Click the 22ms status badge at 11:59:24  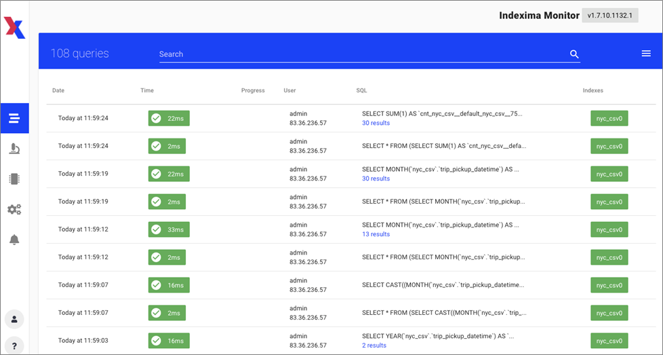click(x=169, y=119)
